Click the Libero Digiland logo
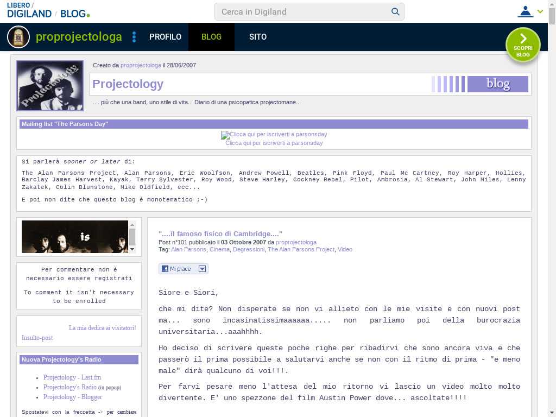 tap(29, 11)
